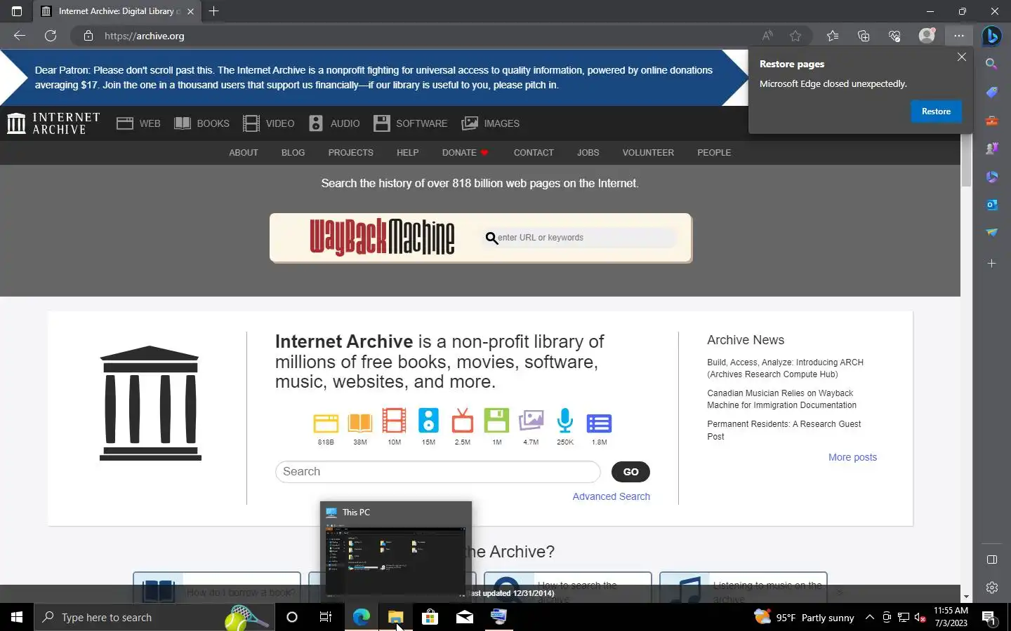
Task: Click the Internet Archive logo in header
Action: (53, 123)
